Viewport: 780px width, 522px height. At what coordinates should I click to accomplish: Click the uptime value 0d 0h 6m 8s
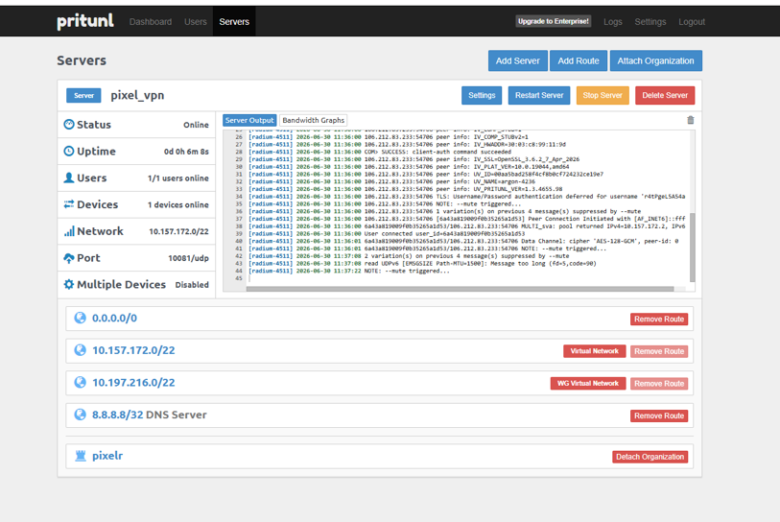click(x=186, y=152)
